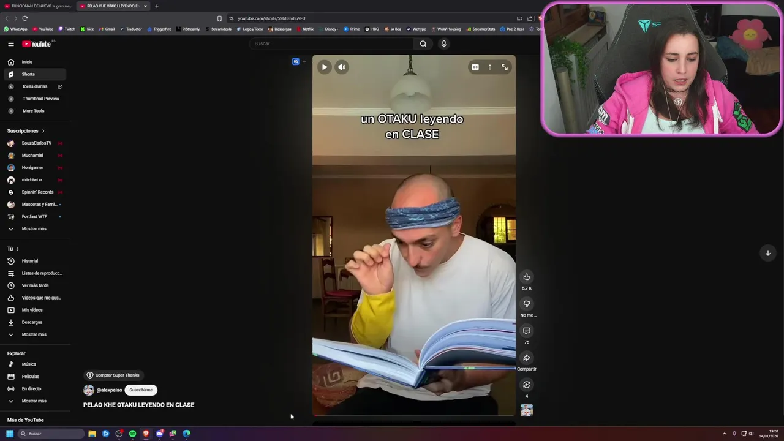Open the StreamerStats bookmark

click(481, 29)
